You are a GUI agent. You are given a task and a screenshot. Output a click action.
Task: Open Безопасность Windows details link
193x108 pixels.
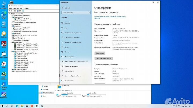tap(110, 17)
